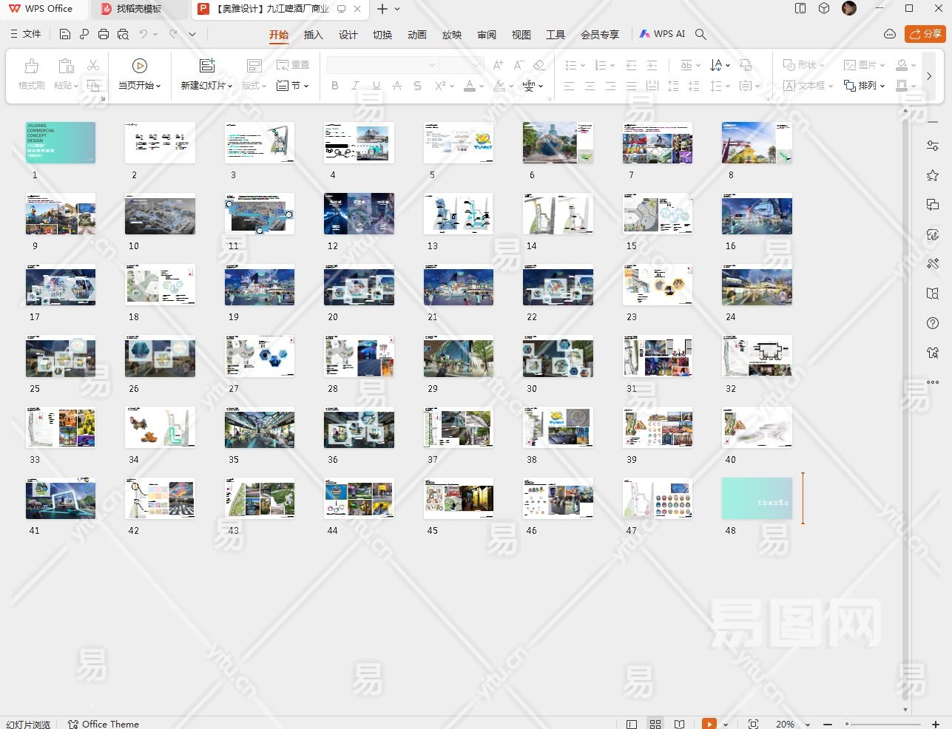Switch to the 动画 tab

417,35
